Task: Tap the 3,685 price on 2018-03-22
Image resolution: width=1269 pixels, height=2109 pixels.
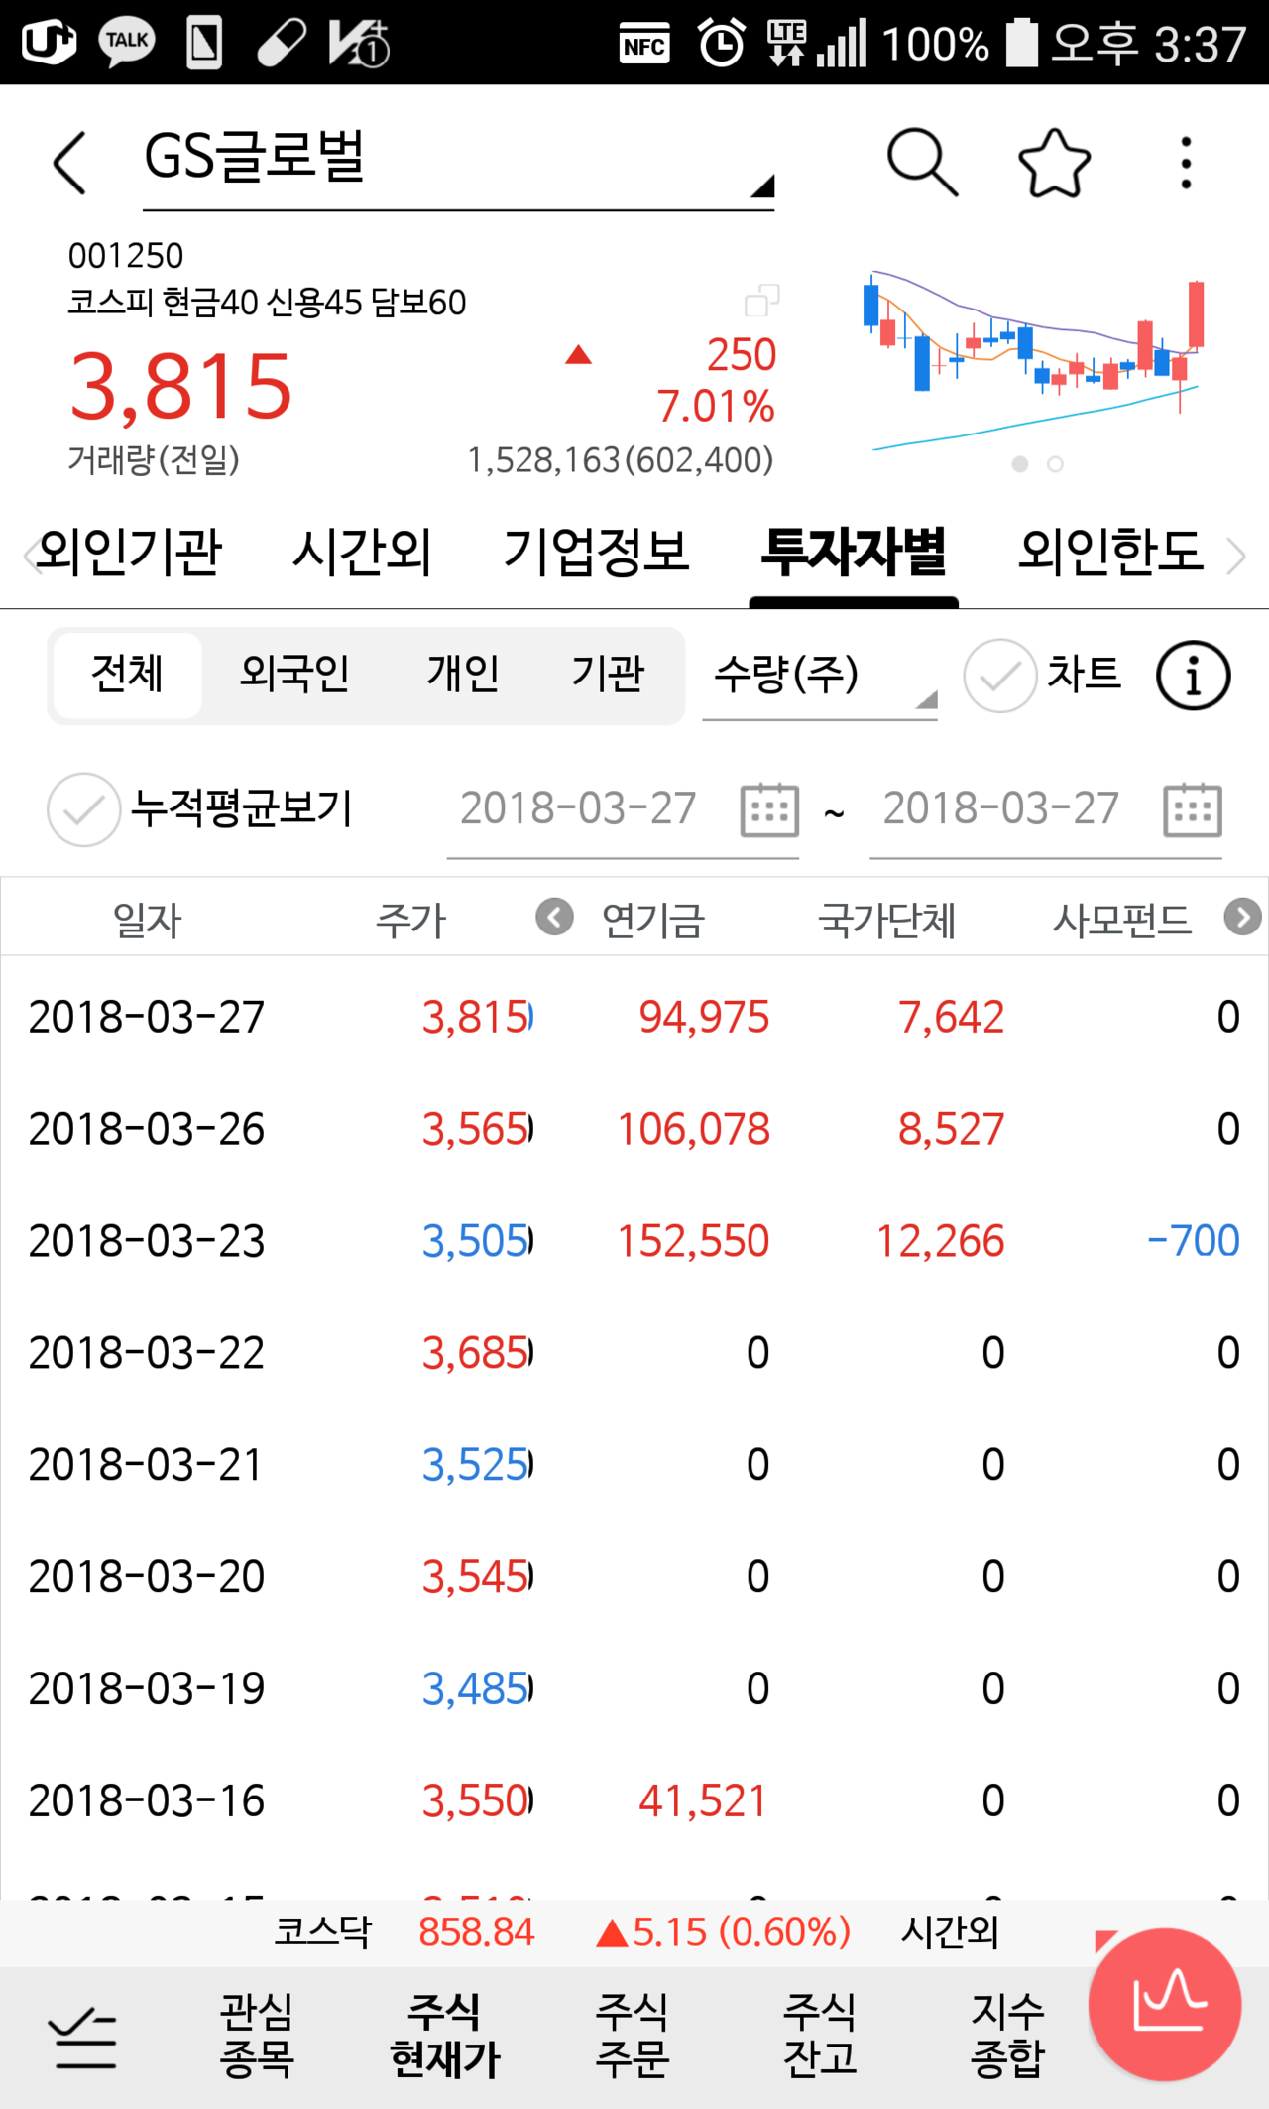Action: (476, 1353)
